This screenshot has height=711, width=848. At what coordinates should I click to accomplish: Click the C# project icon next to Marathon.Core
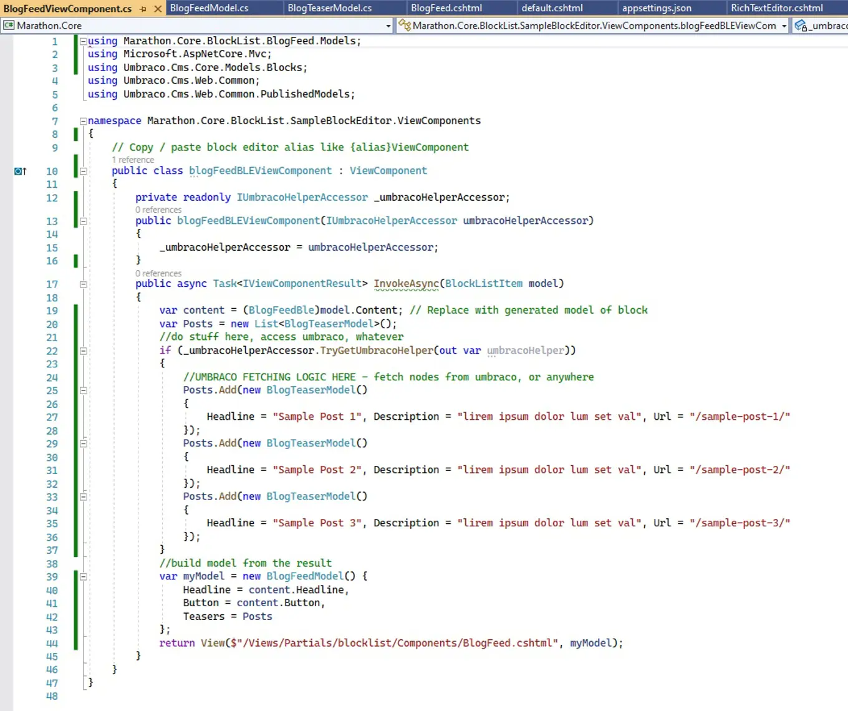point(9,26)
